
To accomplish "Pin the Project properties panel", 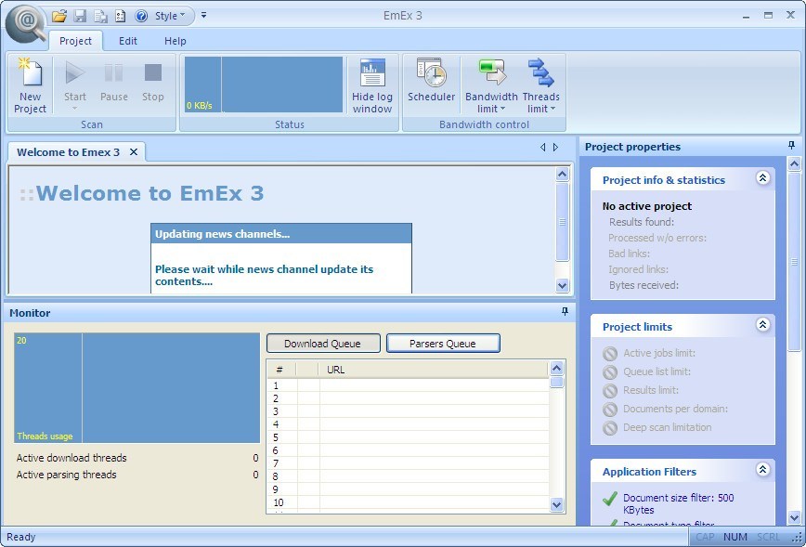I will [x=791, y=146].
